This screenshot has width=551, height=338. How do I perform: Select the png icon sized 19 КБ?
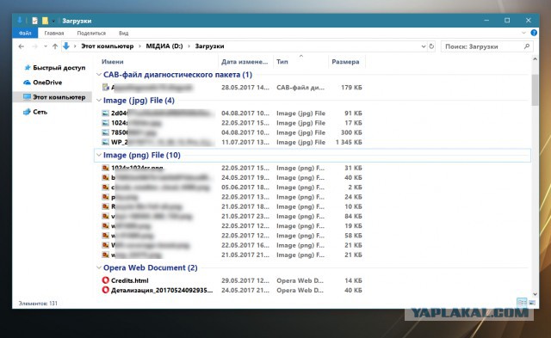tap(105, 225)
